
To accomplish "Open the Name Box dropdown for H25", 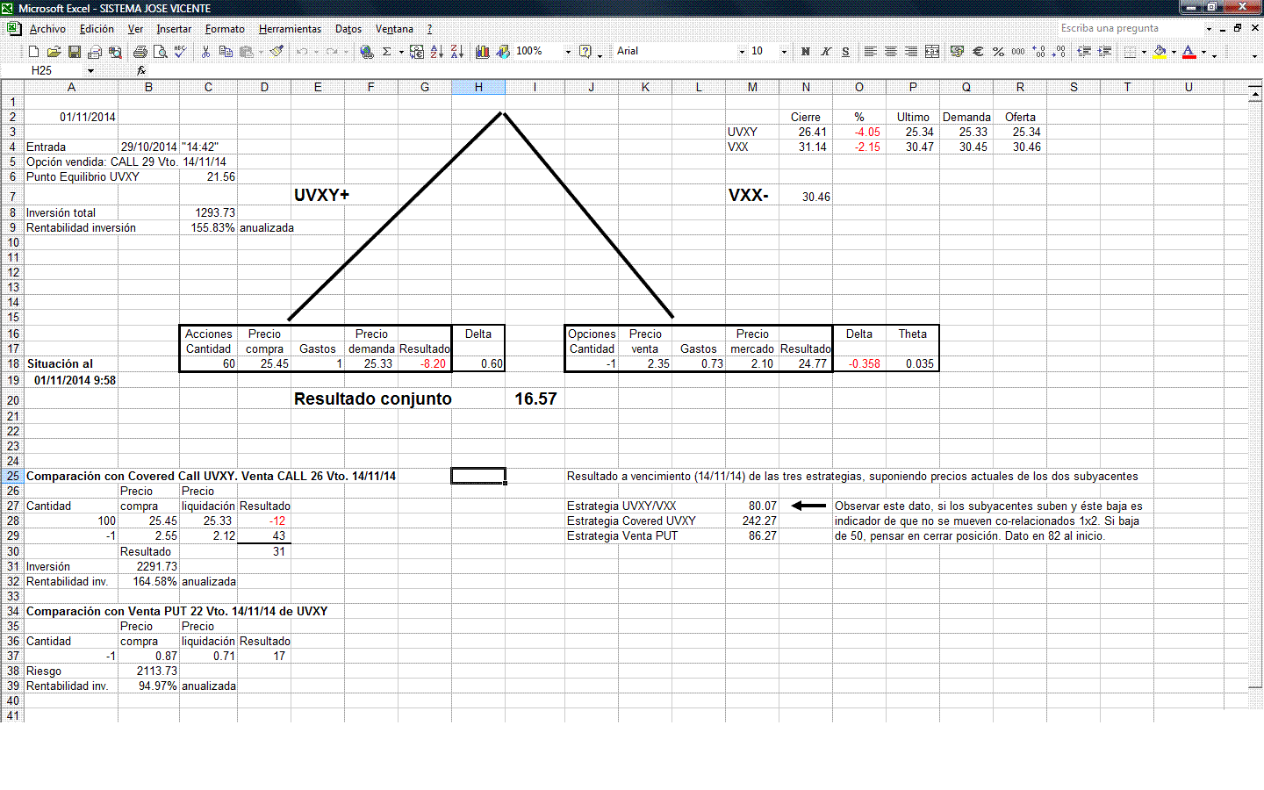I will pyautogui.click(x=90, y=71).
